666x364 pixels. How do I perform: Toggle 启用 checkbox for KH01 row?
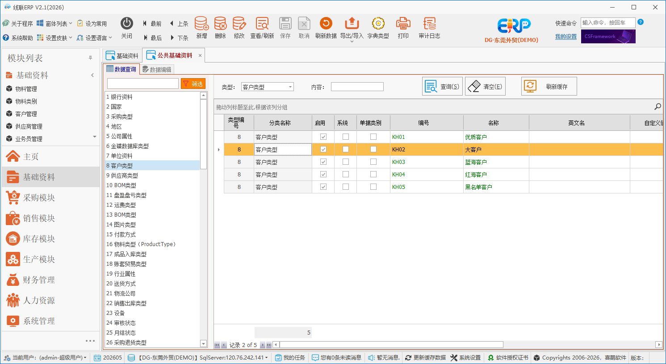(323, 137)
